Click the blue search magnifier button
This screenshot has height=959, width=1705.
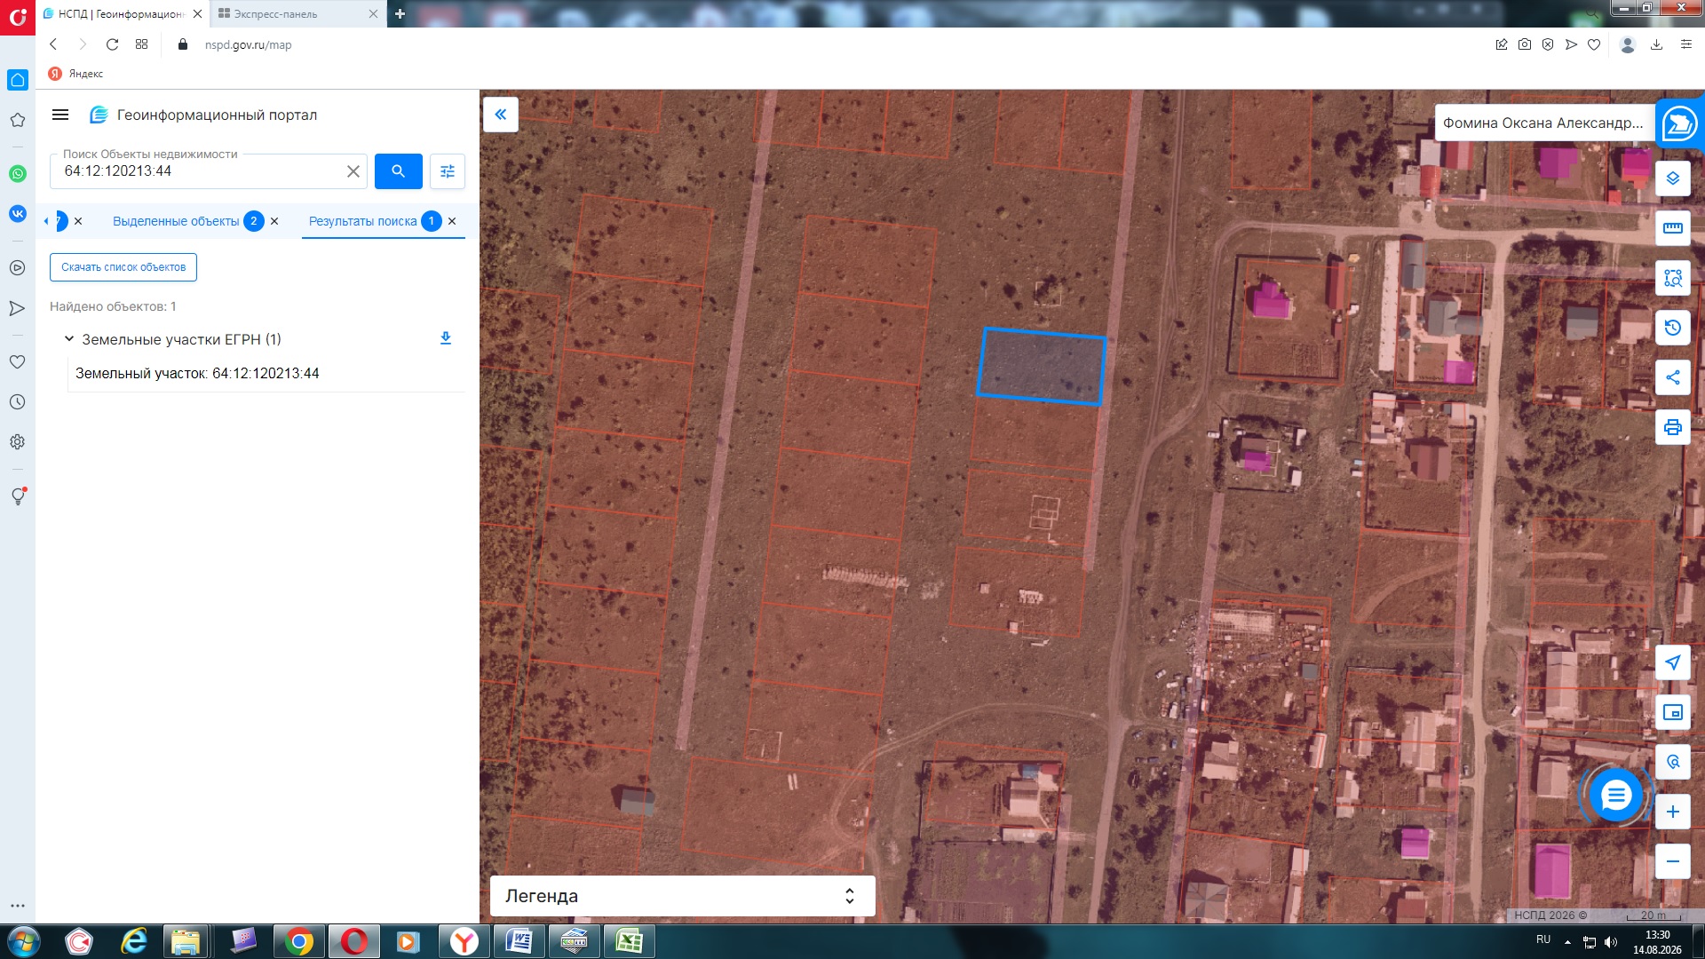tap(398, 171)
